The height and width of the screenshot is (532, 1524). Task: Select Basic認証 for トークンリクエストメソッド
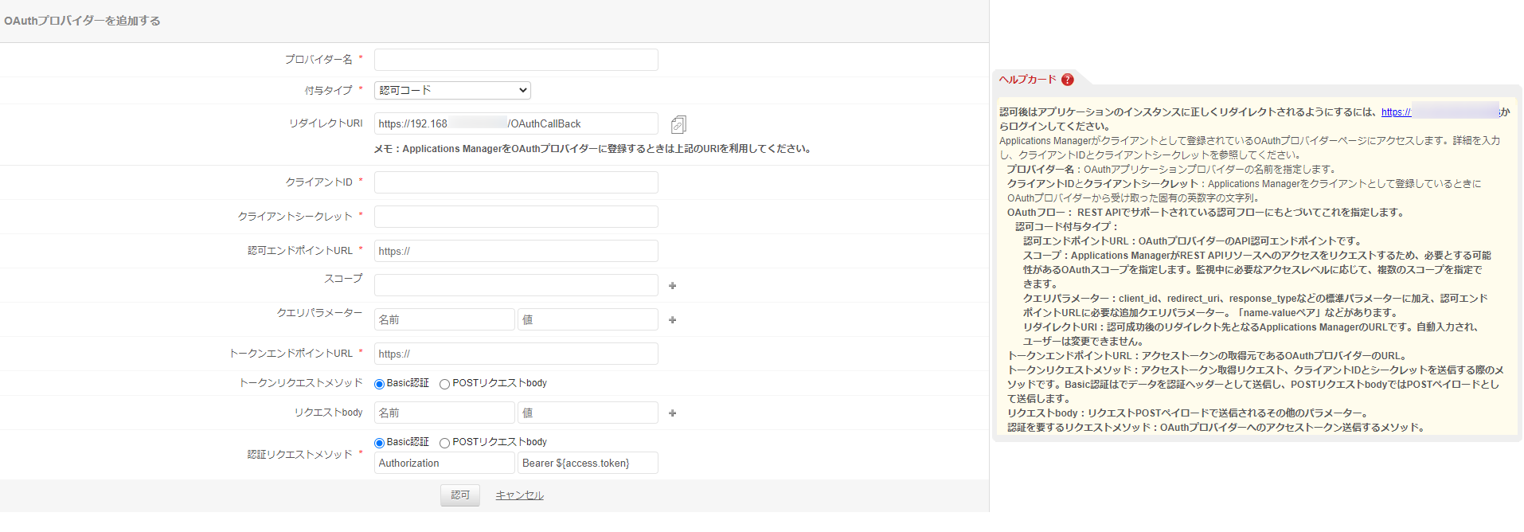tap(380, 384)
